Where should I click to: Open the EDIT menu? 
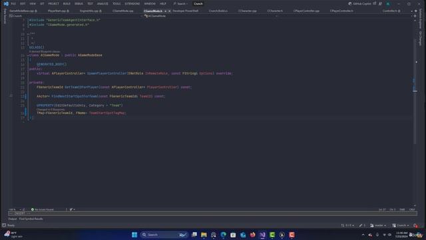point(23,4)
